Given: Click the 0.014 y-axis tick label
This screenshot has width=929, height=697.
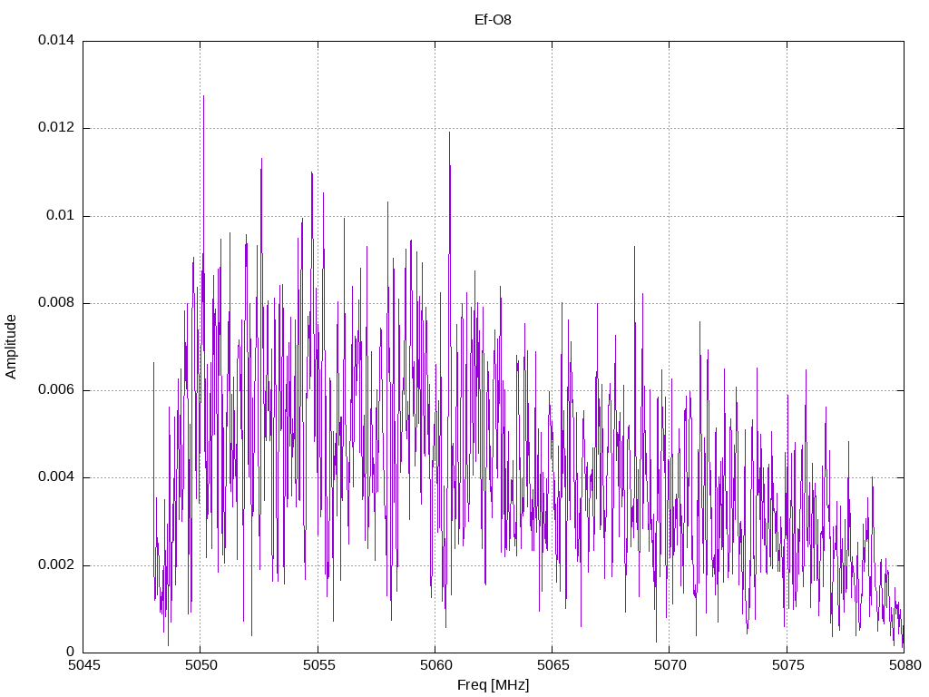Looking at the screenshot, I should coord(56,40).
